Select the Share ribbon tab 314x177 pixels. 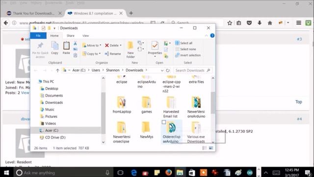coord(71,36)
